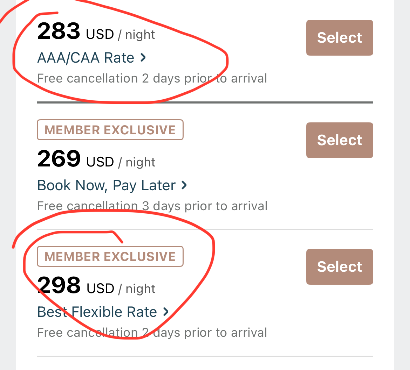Viewport: 410px width, 370px height.
Task: Click the cancellation text under AAA/CAA Rate
Action: 152,78
